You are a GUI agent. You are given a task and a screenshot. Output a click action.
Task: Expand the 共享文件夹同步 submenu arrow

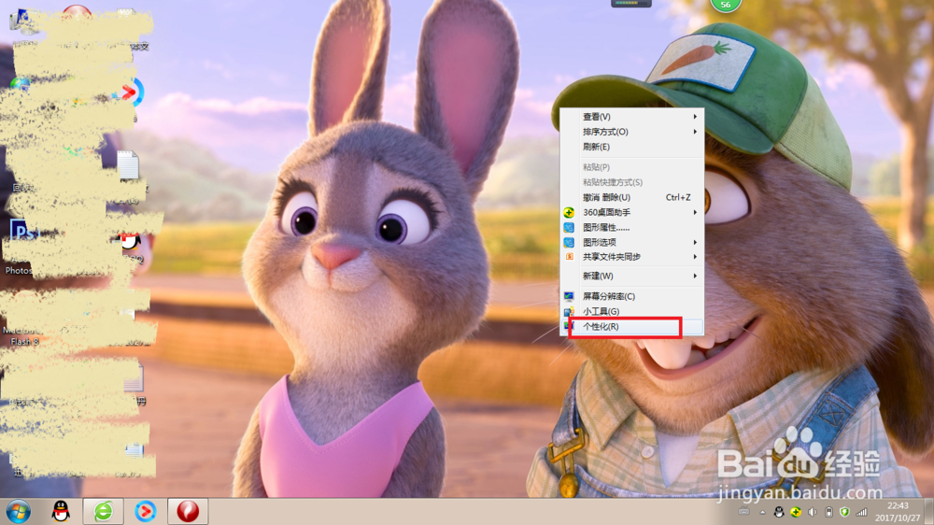pos(695,257)
